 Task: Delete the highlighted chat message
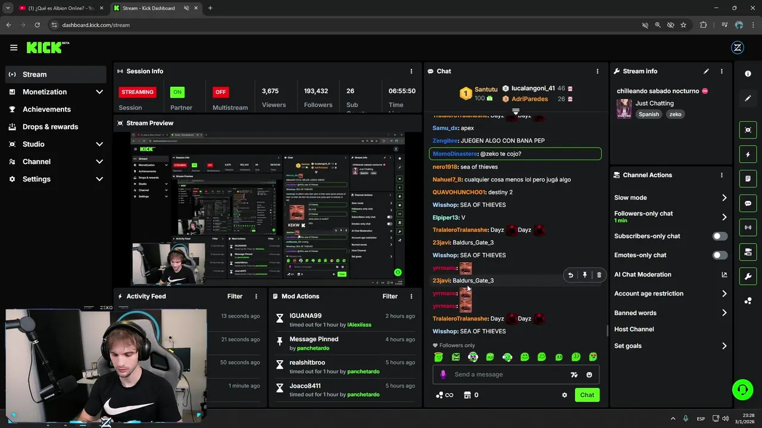tap(599, 275)
